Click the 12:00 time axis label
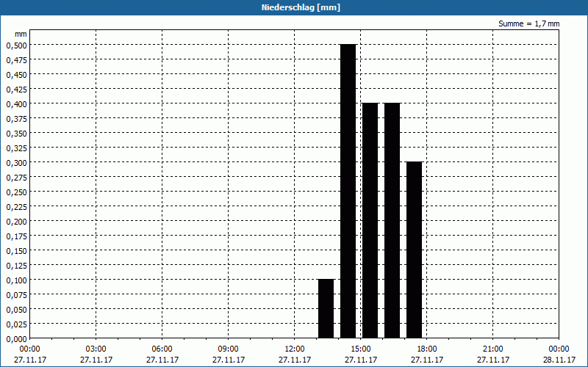The height and width of the screenshot is (367, 588). [x=295, y=349]
